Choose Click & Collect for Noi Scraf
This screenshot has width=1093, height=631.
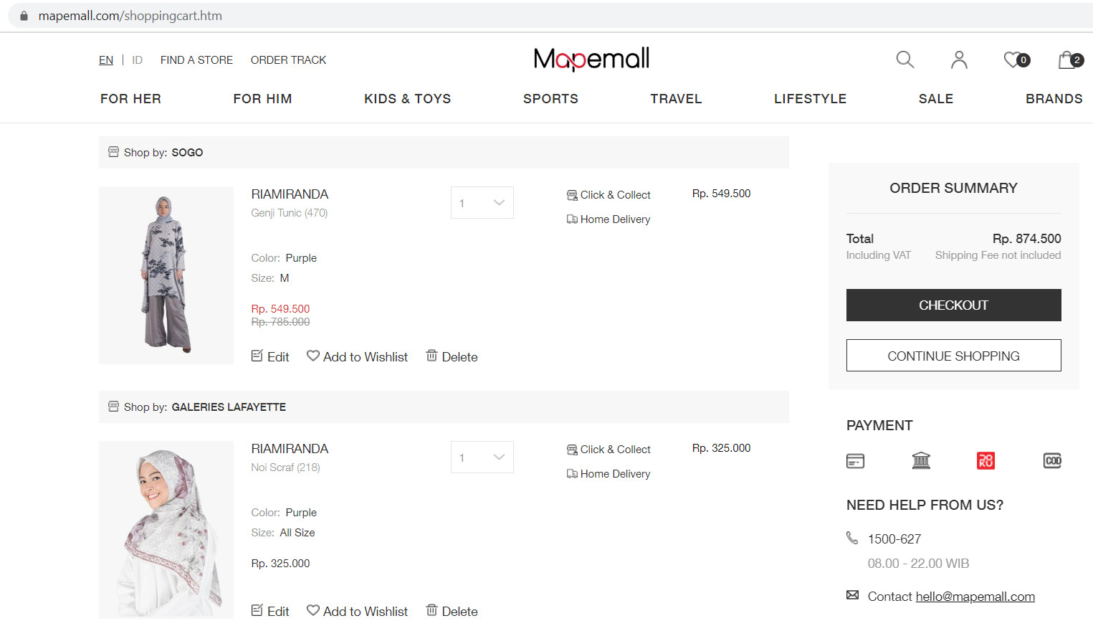pos(608,450)
